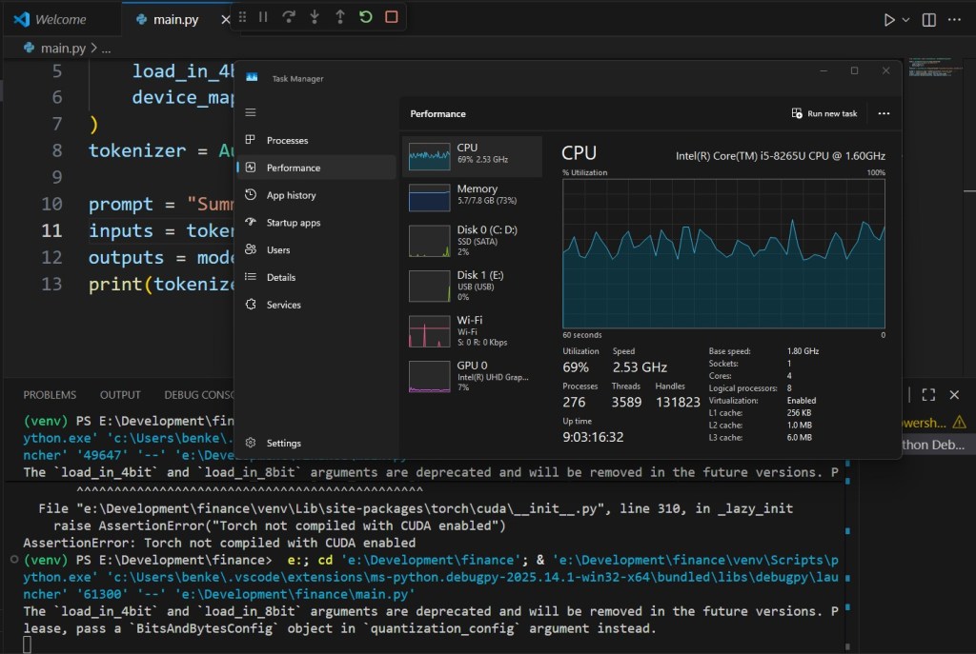The width and height of the screenshot is (976, 654).
Task: Open App history in Task Manager
Action: [x=316, y=195]
